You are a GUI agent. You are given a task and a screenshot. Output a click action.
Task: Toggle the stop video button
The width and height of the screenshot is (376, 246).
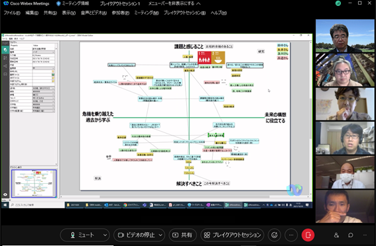point(136,235)
